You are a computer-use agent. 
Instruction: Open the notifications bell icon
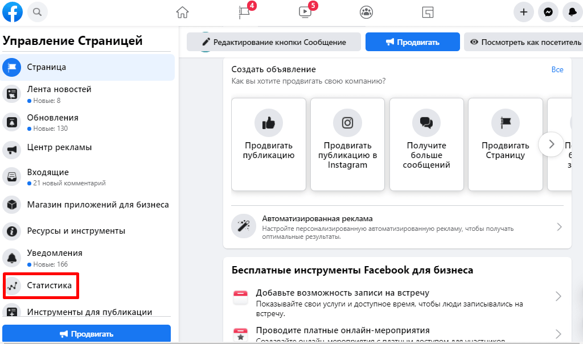tap(572, 12)
